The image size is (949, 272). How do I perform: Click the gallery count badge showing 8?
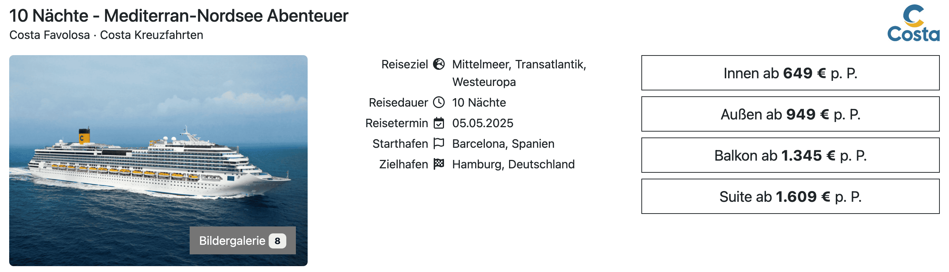[277, 241]
